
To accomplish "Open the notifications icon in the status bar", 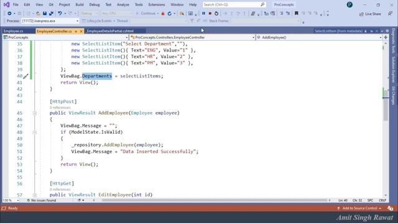I will click(x=390, y=208).
